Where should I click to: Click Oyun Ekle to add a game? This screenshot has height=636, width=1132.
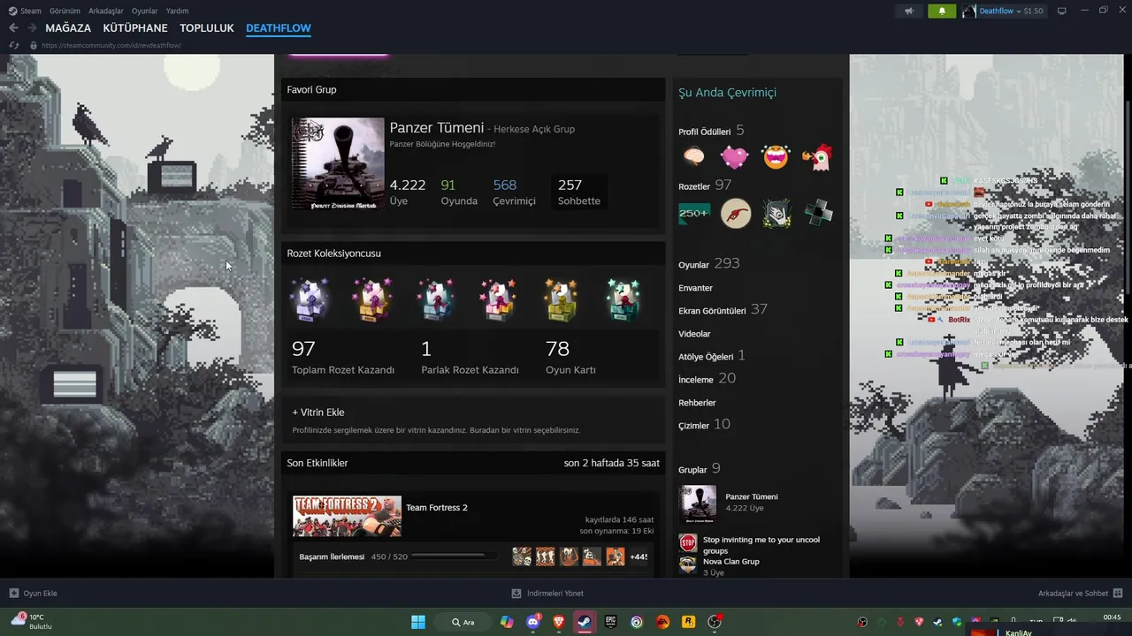coord(34,594)
